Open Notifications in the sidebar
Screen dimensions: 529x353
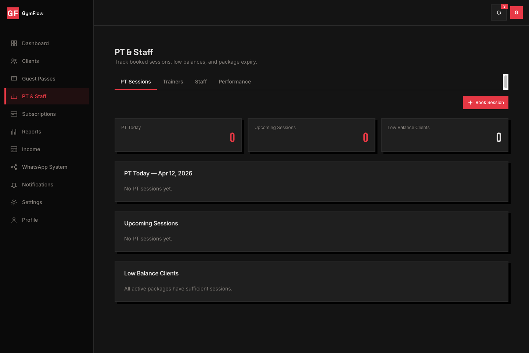37,185
